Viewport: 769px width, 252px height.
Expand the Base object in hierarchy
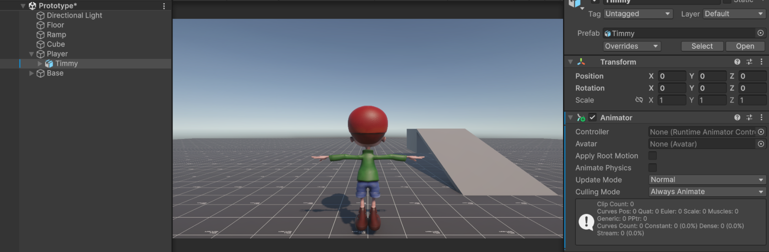(32, 73)
